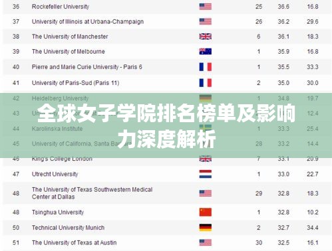Click value 30.0 in Paris-Sud row
Screen dimensions: 332x251
(x=313, y=83)
